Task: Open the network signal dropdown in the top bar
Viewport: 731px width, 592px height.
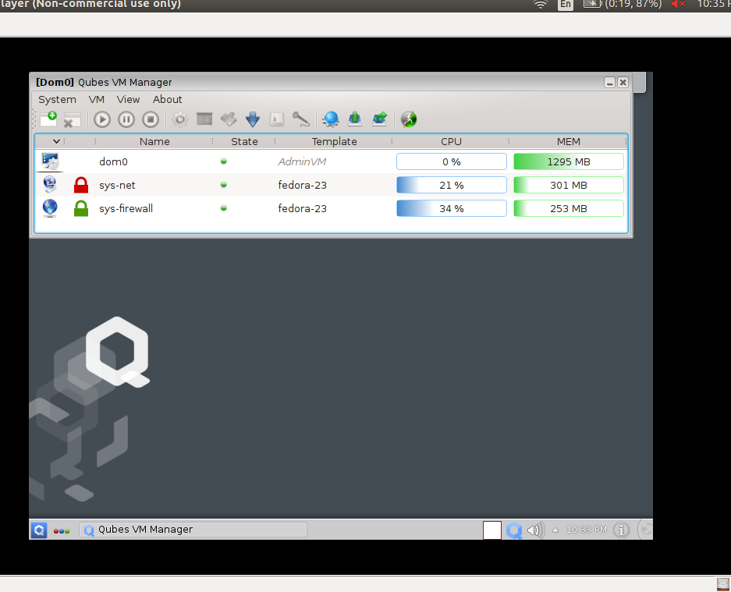Action: [541, 5]
